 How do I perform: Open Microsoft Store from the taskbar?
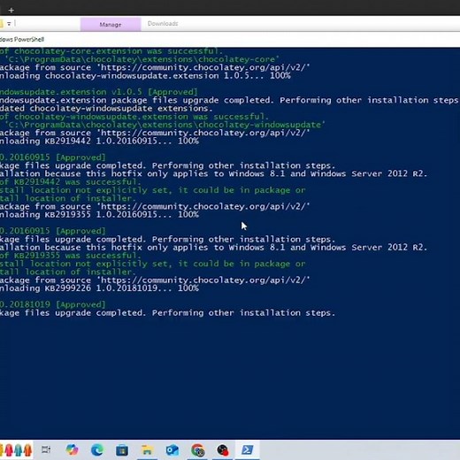point(122,450)
